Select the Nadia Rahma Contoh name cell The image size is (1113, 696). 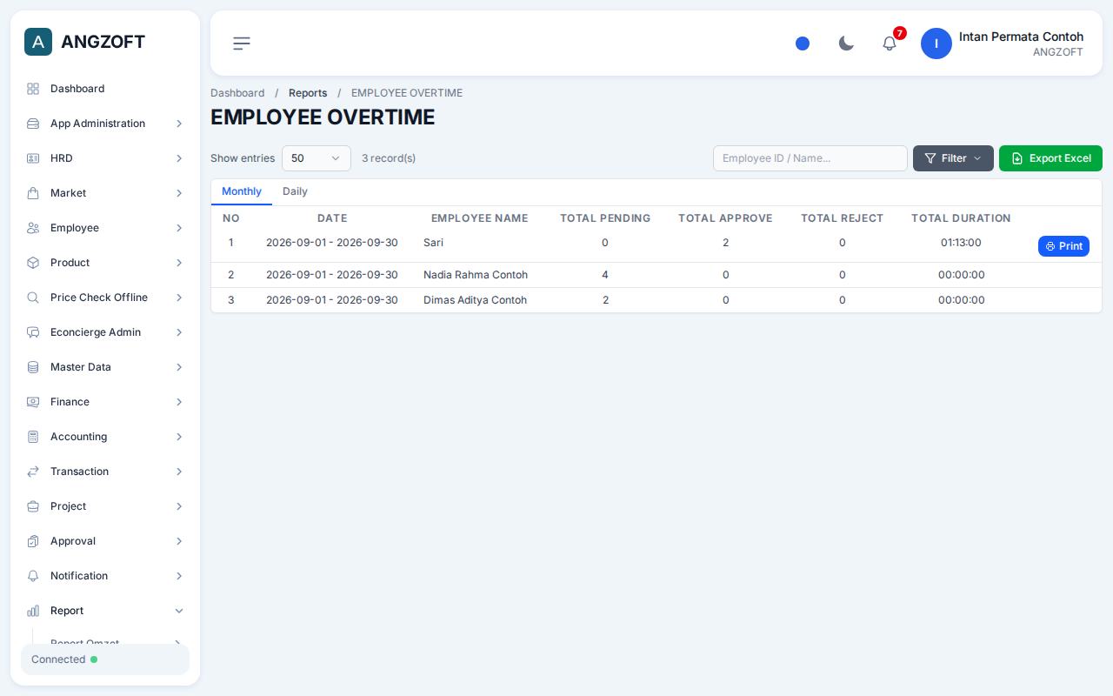(476, 275)
